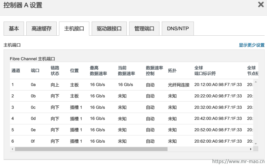
Task: Click WWPN 20:12:00:A0:98:F7:1F:33
Action: pyautogui.click(x=218, y=84)
